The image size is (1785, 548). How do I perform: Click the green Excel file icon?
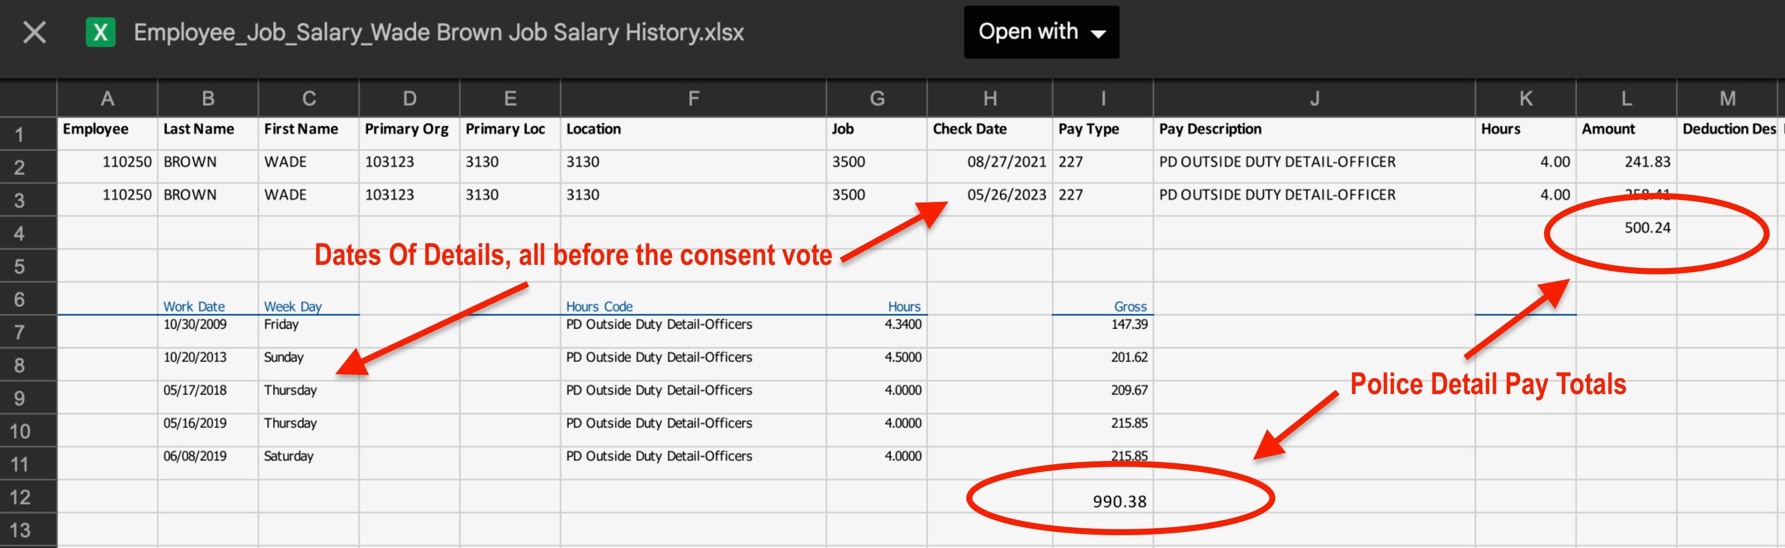click(x=101, y=32)
